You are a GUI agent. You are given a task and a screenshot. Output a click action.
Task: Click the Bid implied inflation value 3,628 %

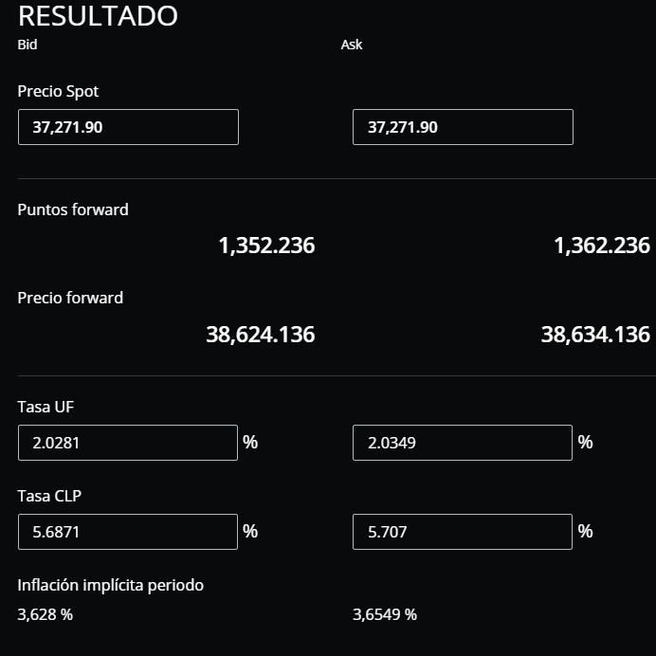coord(46,614)
